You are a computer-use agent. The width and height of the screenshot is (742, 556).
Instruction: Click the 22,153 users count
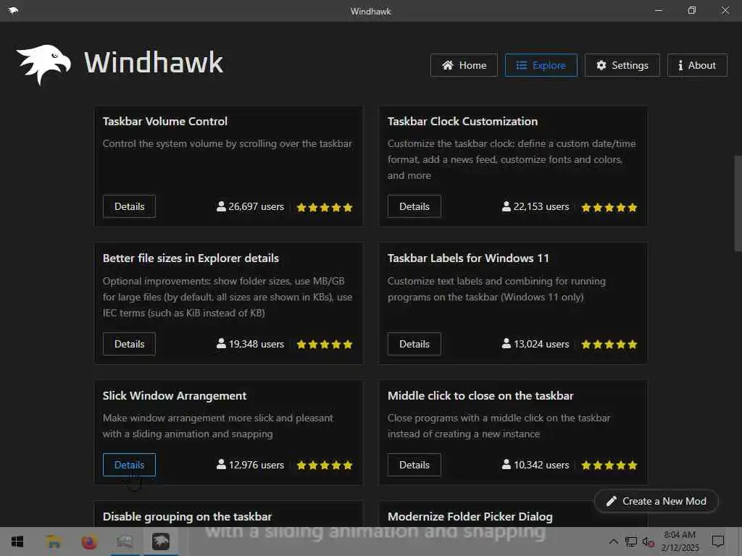[x=535, y=206]
